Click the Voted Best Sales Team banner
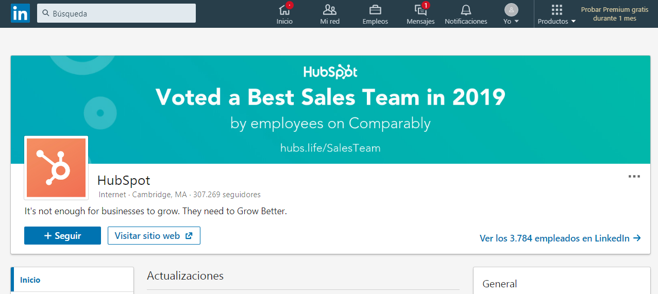The height and width of the screenshot is (294, 658). (330, 103)
